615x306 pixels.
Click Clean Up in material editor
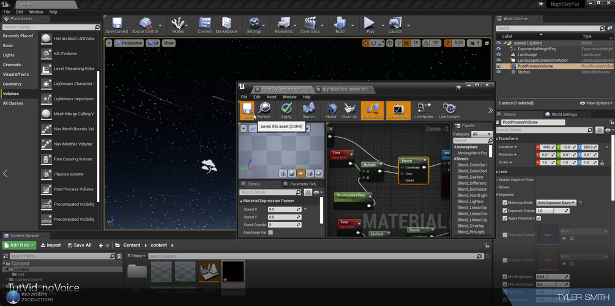pos(349,110)
